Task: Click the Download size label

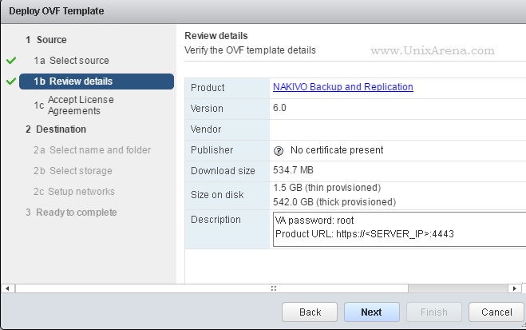Action: click(223, 171)
